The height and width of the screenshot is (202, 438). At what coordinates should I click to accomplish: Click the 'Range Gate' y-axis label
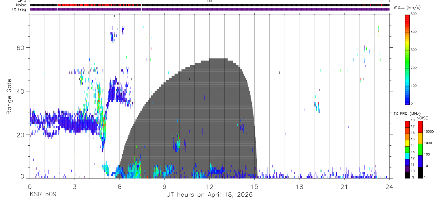[10, 97]
